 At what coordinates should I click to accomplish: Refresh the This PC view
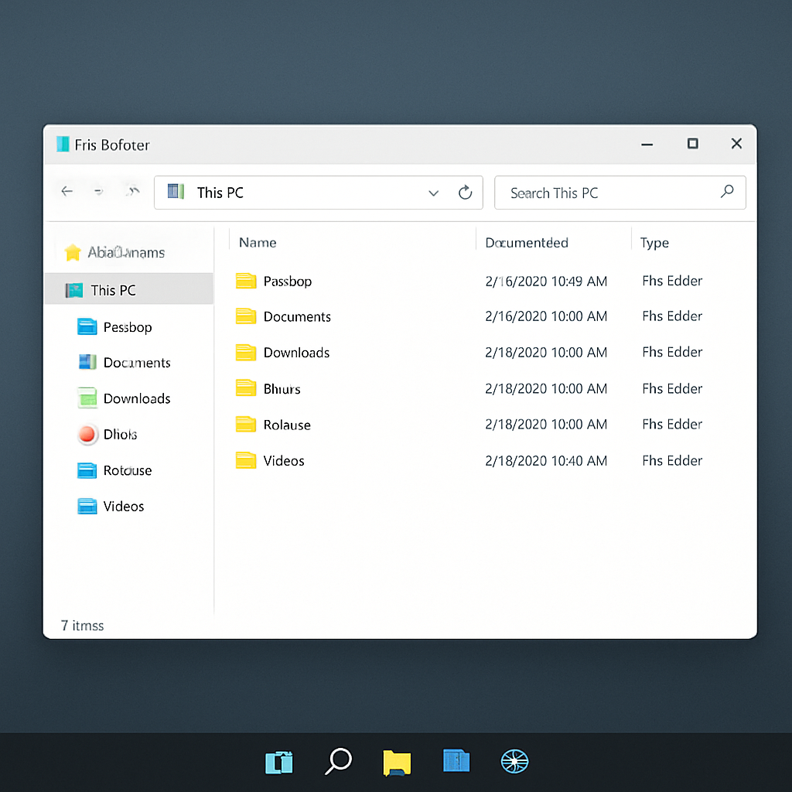click(465, 193)
